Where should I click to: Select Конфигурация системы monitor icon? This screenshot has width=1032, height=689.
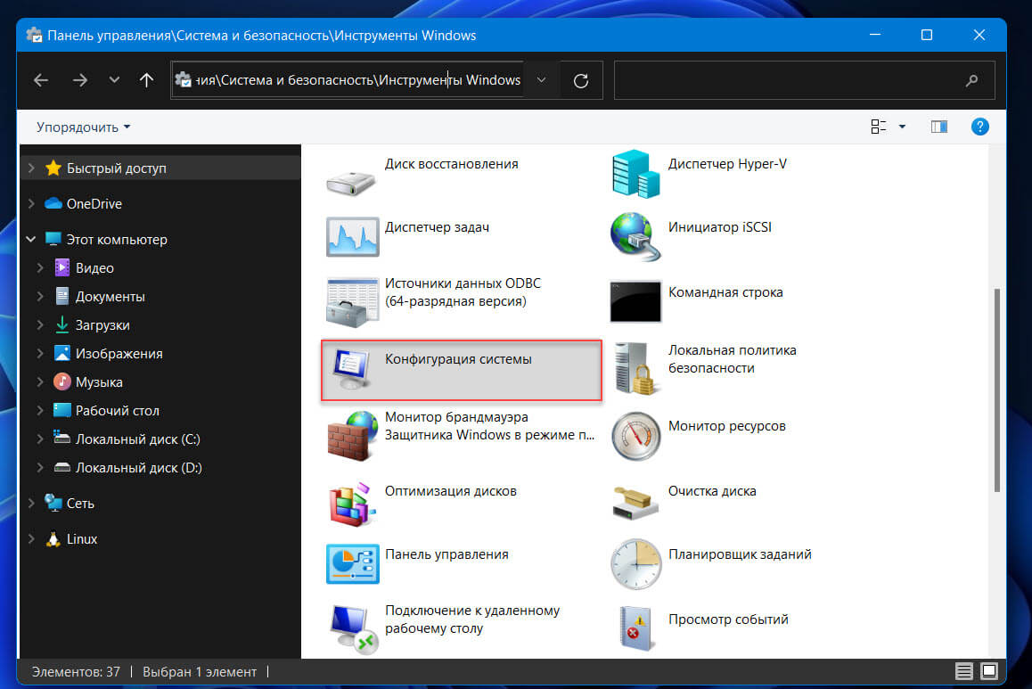(x=352, y=368)
